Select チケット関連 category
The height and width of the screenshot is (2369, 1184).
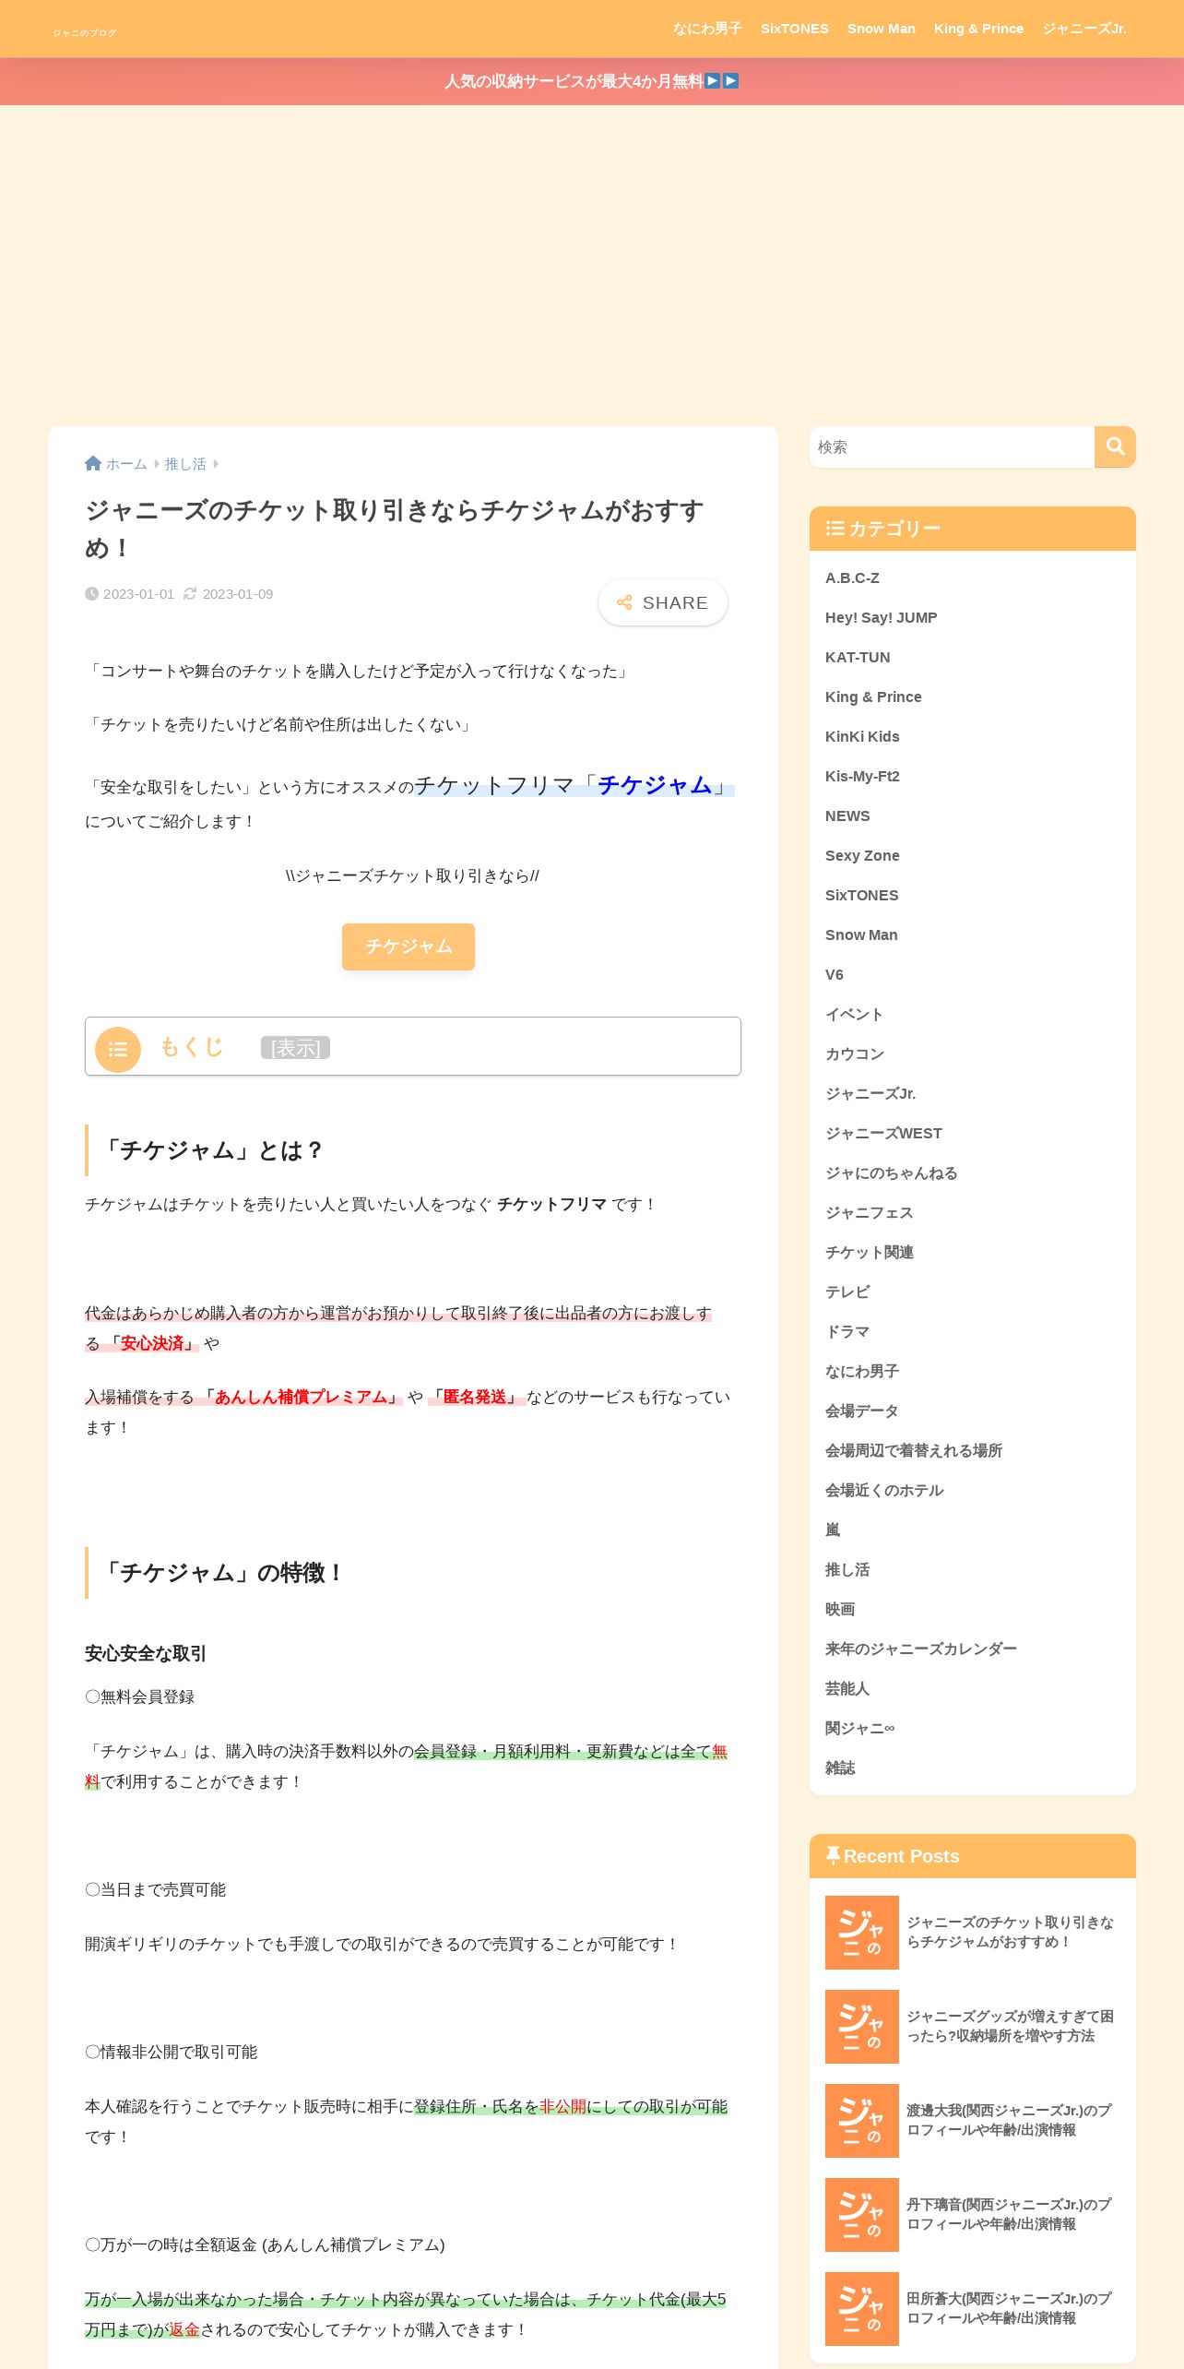[870, 1252]
